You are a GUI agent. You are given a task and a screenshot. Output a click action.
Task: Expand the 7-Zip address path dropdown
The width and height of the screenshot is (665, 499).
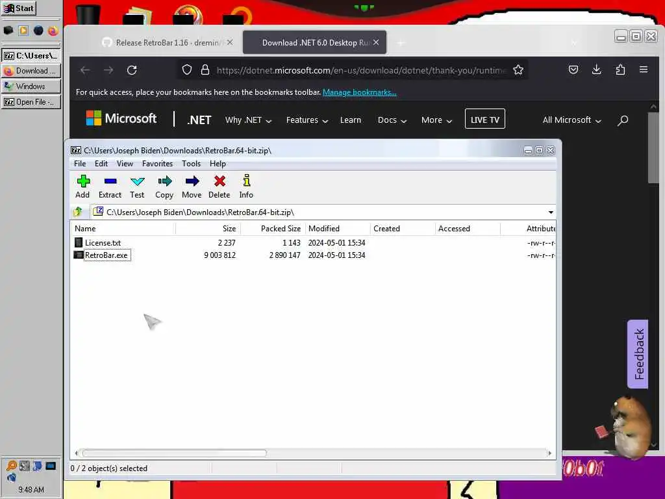click(x=551, y=212)
